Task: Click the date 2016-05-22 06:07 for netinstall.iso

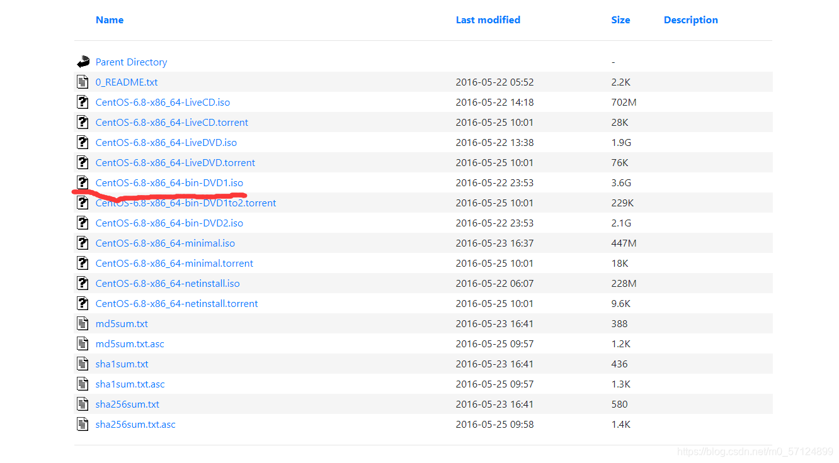Action: 495,284
